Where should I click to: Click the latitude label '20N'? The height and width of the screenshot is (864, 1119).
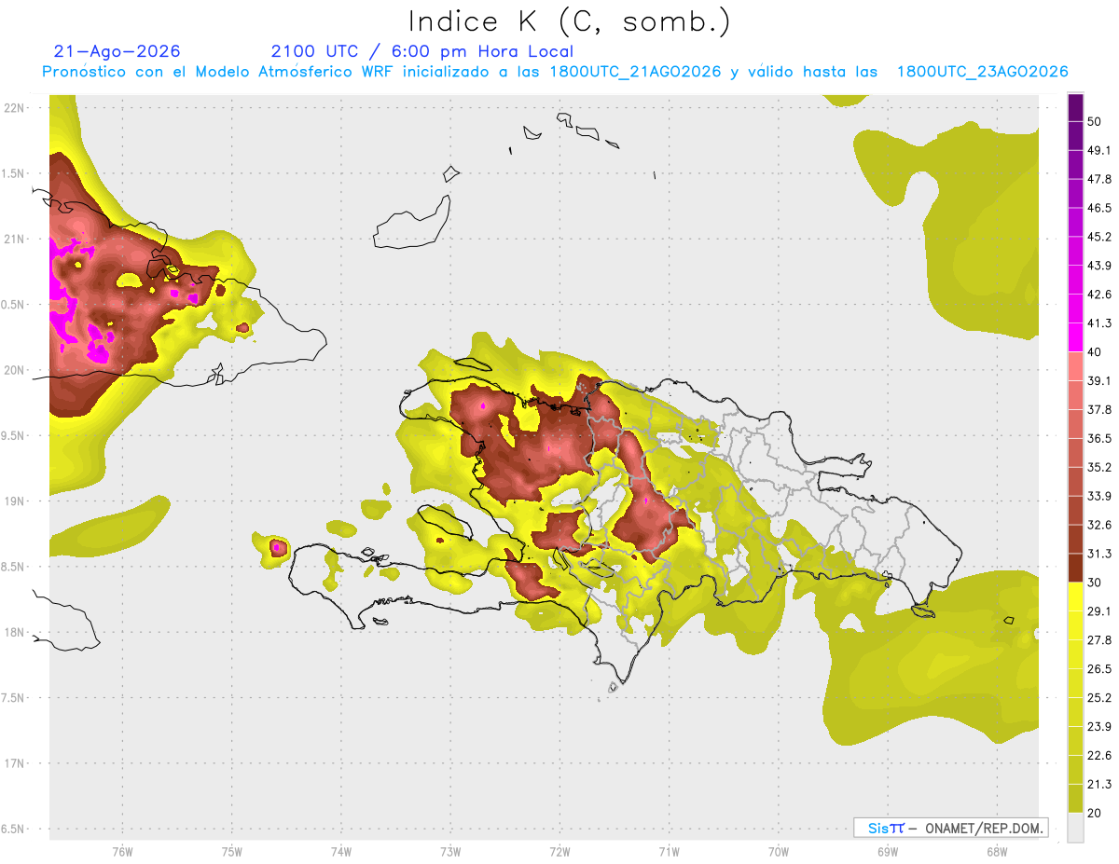tap(13, 370)
